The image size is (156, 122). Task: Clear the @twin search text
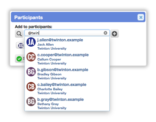point(105,33)
